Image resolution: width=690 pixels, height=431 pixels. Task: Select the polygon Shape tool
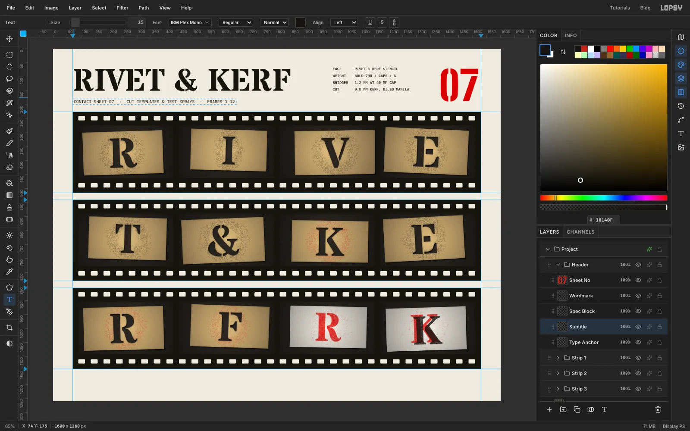9,287
